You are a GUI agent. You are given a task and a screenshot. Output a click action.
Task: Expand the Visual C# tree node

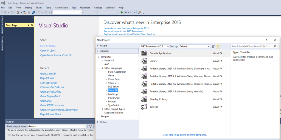103,61
